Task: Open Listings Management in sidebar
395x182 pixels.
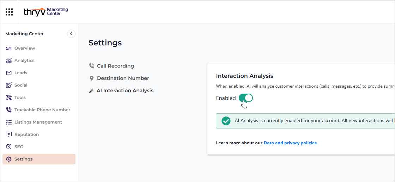Action: coord(38,122)
